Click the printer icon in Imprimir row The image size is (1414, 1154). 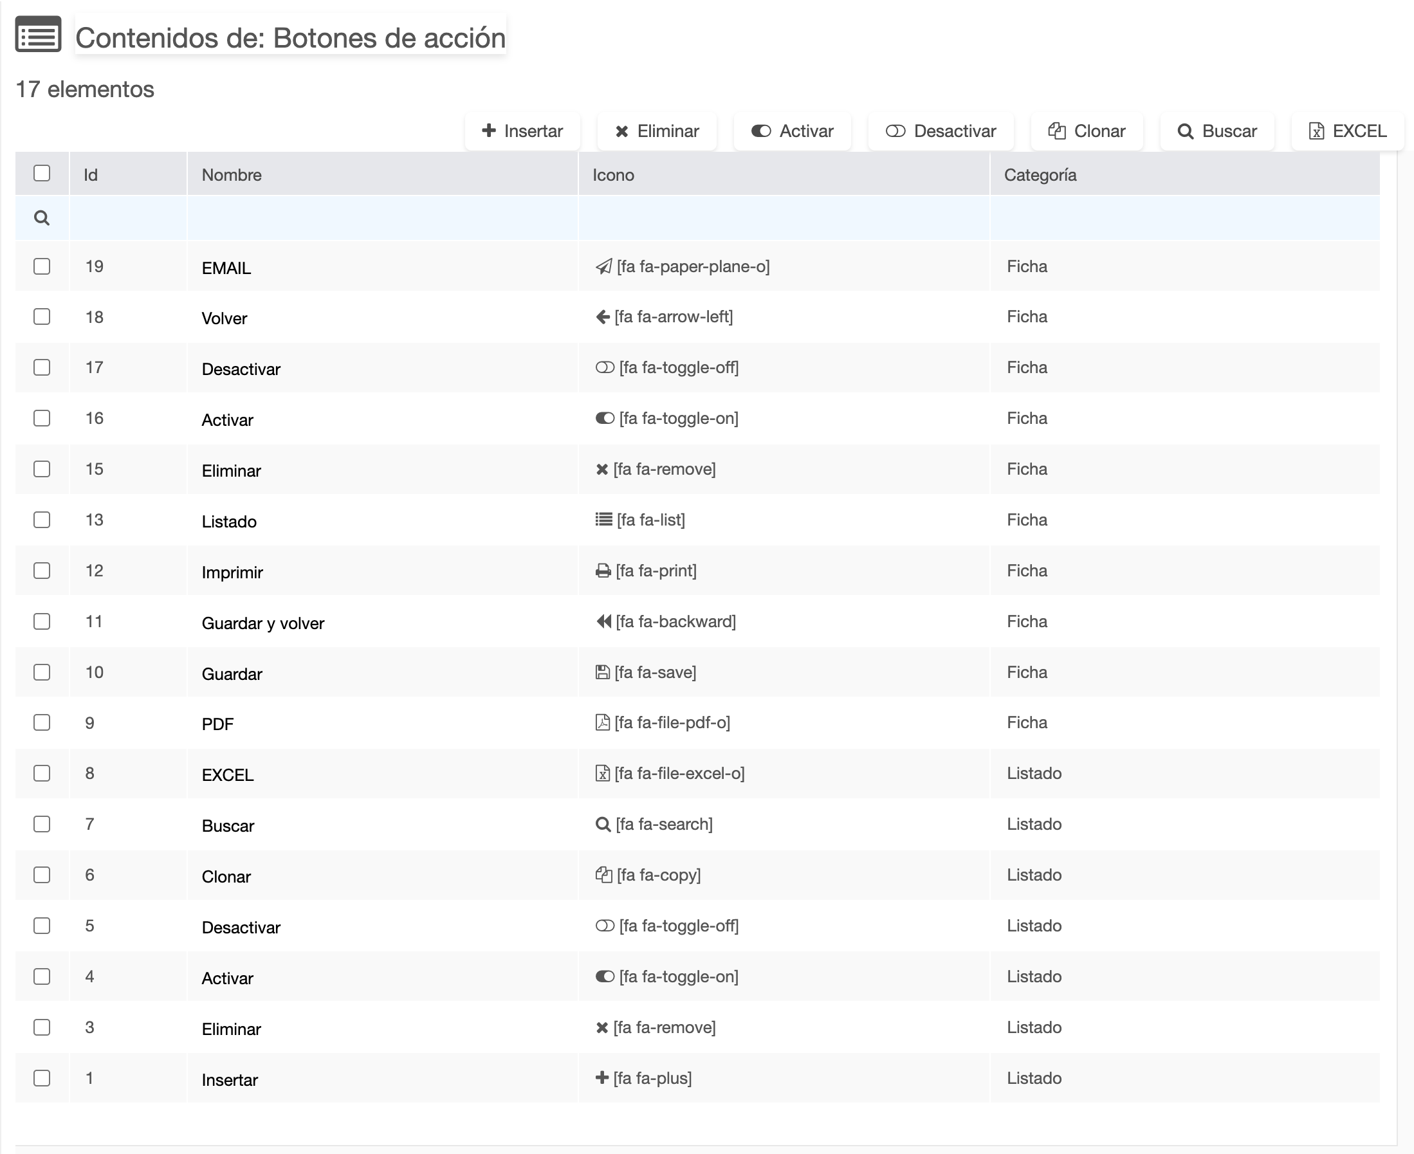(603, 571)
